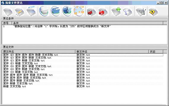The image size is (169, 106).
Task: Click the yellow pedestrian sign toolbar icon
Action: tap(153, 12)
